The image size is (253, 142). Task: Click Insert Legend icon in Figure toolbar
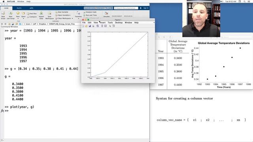pyautogui.click(x=106, y=26)
